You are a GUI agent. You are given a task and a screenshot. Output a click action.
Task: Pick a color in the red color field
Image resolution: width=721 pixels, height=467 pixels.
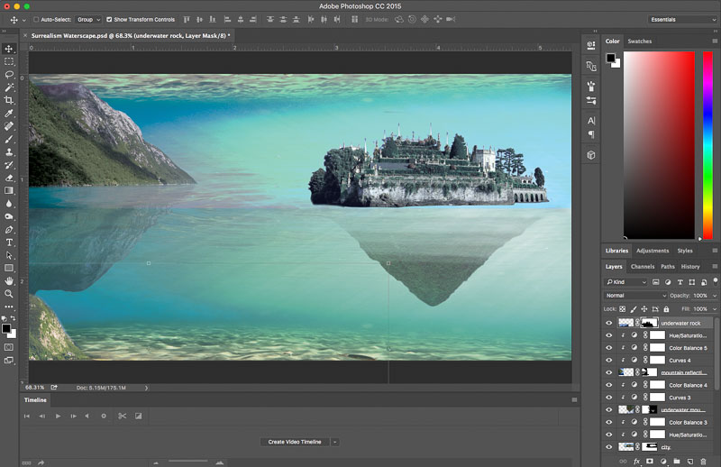659,145
